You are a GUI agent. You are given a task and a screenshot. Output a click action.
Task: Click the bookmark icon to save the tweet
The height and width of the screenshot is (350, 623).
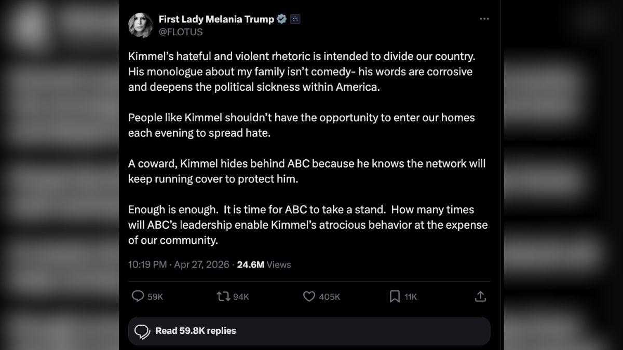[x=395, y=296]
